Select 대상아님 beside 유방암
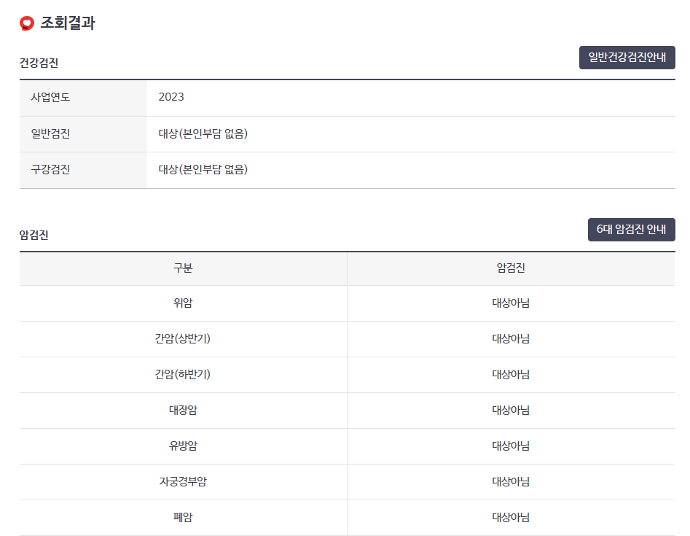 [510, 446]
